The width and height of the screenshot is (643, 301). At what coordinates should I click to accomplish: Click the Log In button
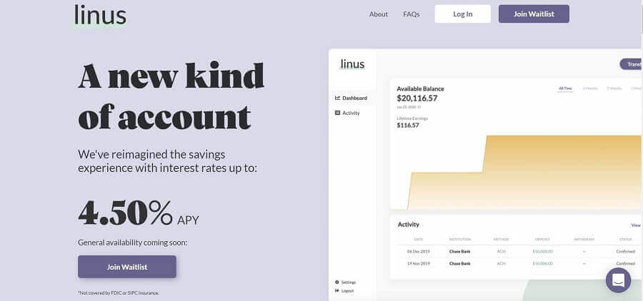[x=462, y=14]
